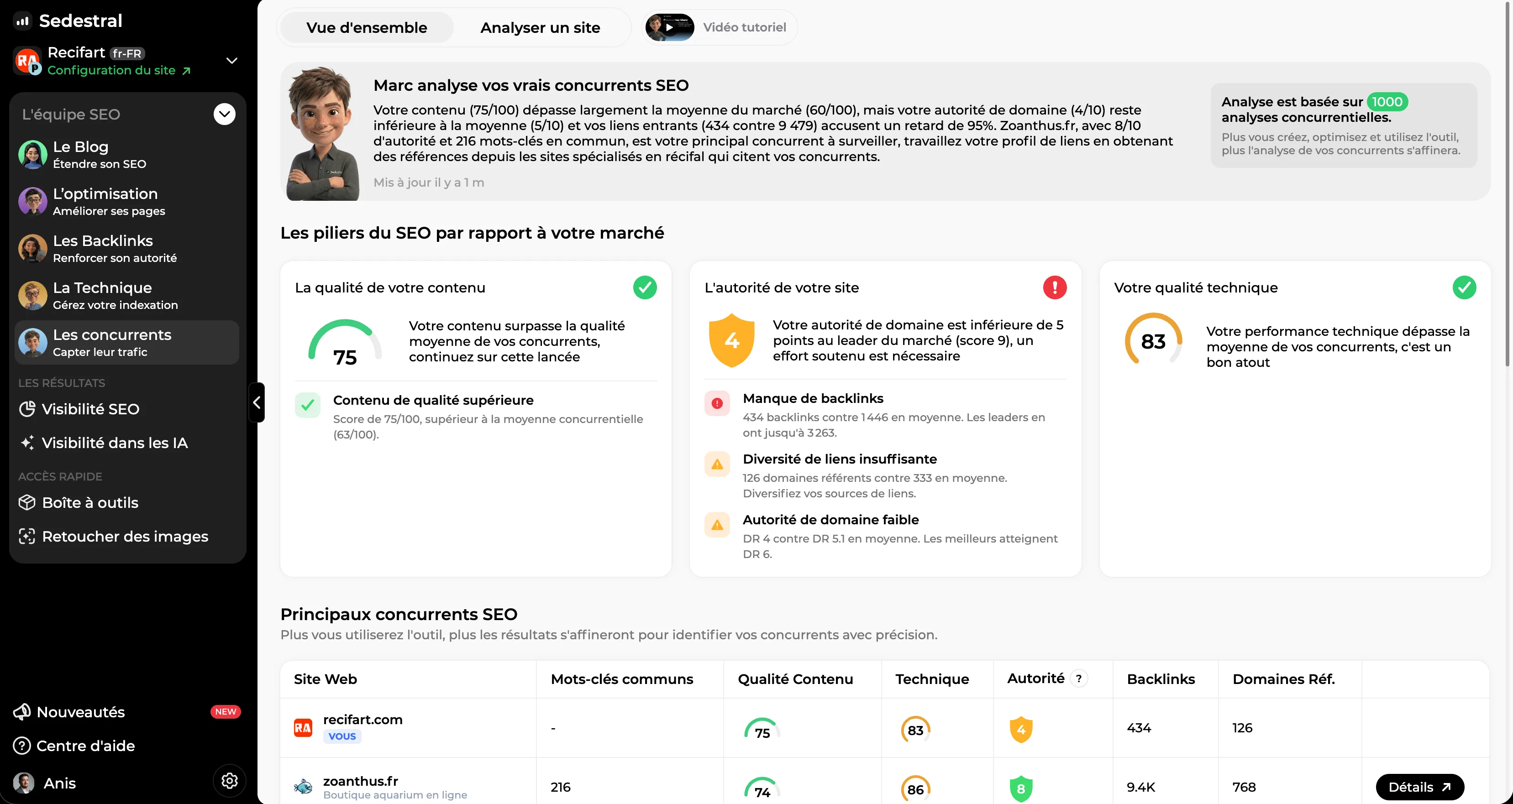The image size is (1513, 804).
Task: Click the Boîte à outils box icon
Action: pos(27,502)
